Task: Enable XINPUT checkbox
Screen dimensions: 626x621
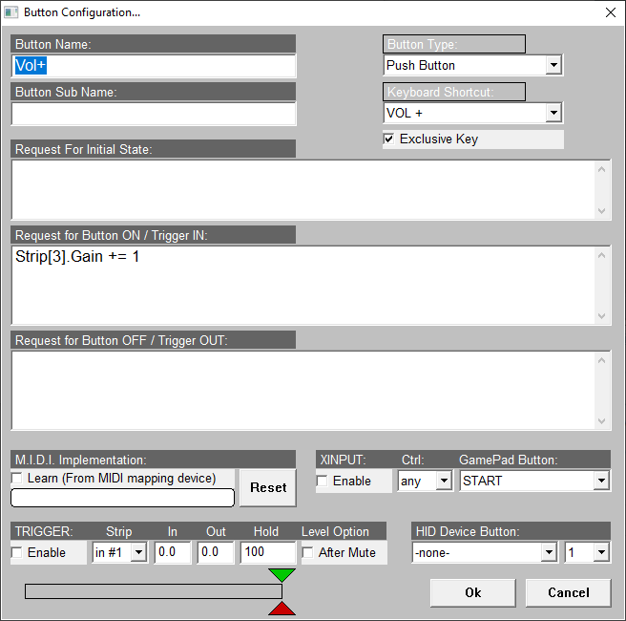Action: click(322, 481)
